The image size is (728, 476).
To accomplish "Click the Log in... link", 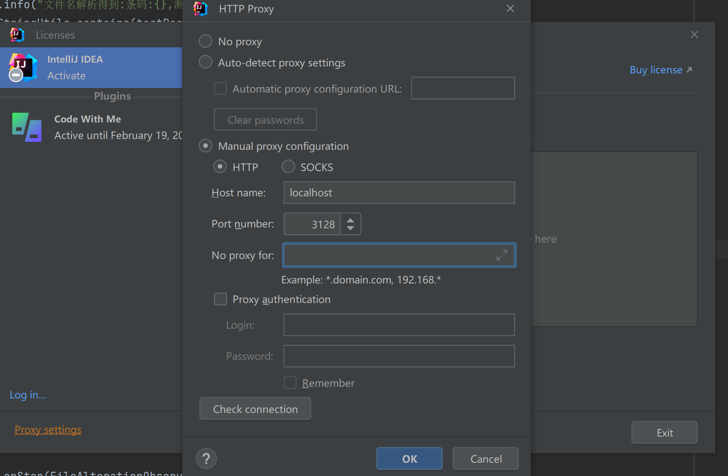I will coord(28,395).
